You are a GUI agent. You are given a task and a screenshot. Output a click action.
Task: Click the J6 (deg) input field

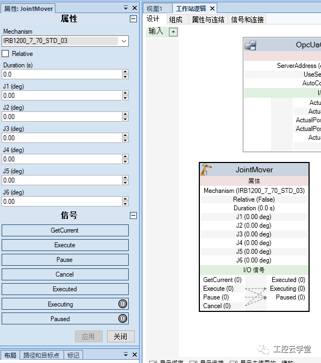(62, 202)
